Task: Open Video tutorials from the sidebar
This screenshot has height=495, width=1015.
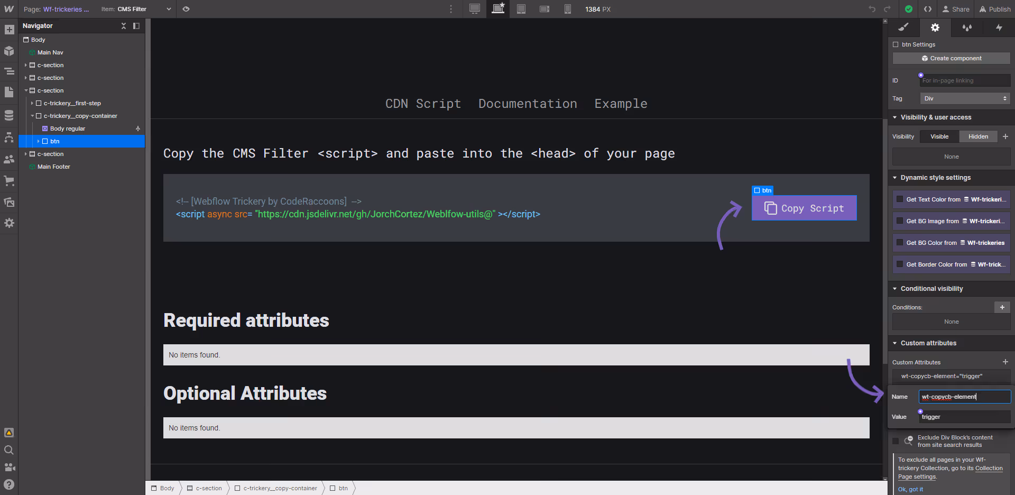Action: tap(9, 467)
